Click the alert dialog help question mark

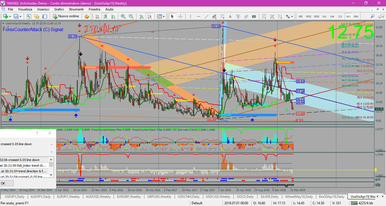point(37,133)
